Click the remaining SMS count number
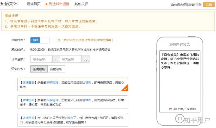Image resolution: width=216 pixels, height=128 pixels. click(x=197, y=5)
